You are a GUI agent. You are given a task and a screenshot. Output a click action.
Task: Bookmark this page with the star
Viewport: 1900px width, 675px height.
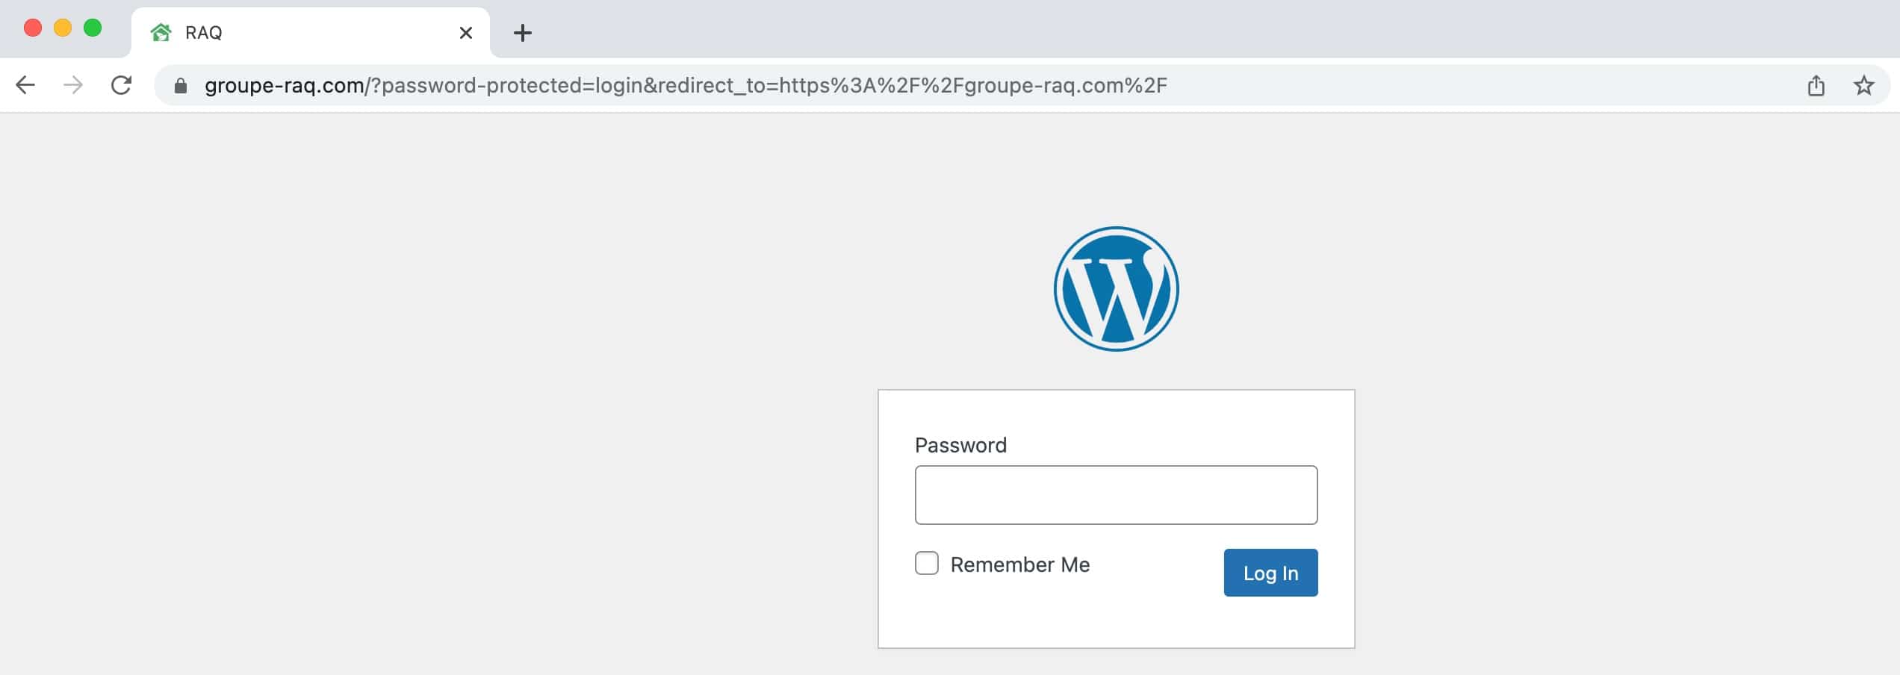(x=1863, y=86)
